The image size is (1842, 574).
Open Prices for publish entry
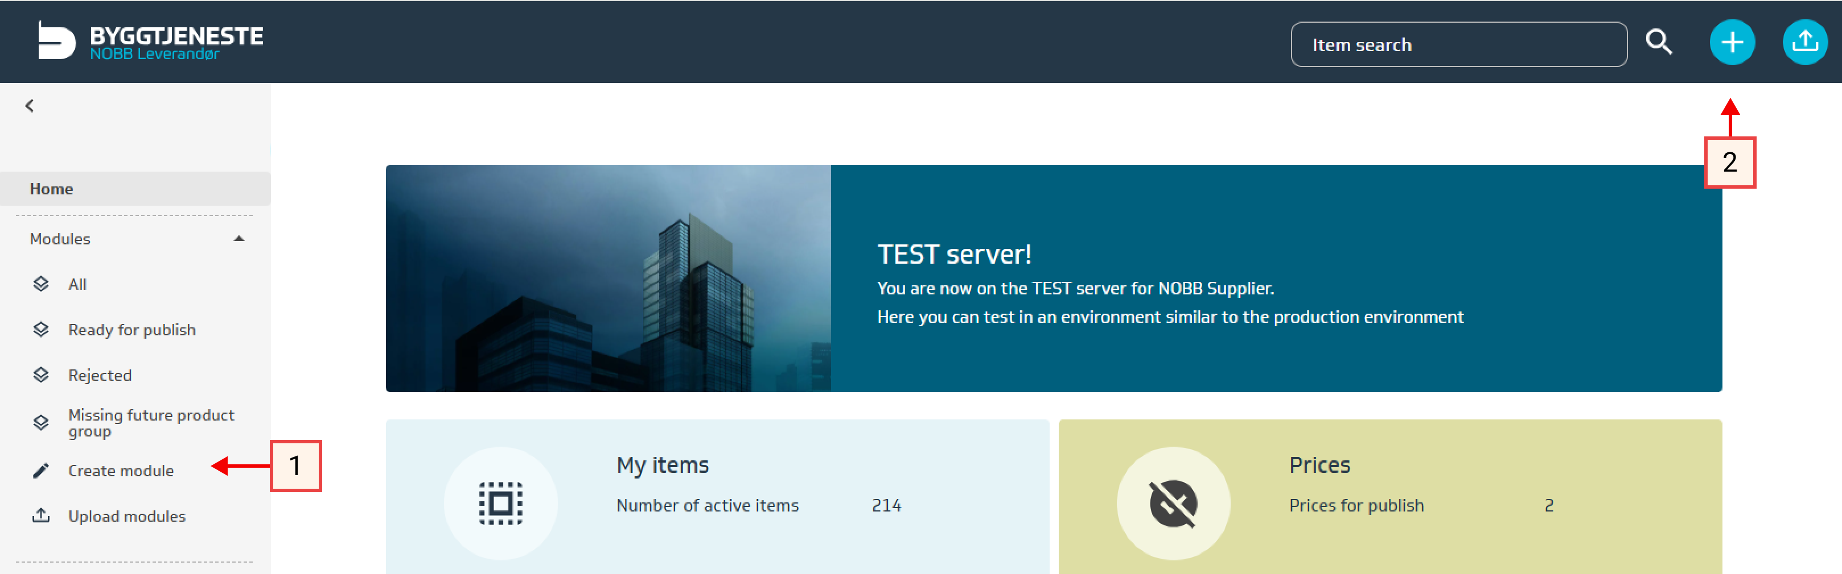click(1356, 505)
